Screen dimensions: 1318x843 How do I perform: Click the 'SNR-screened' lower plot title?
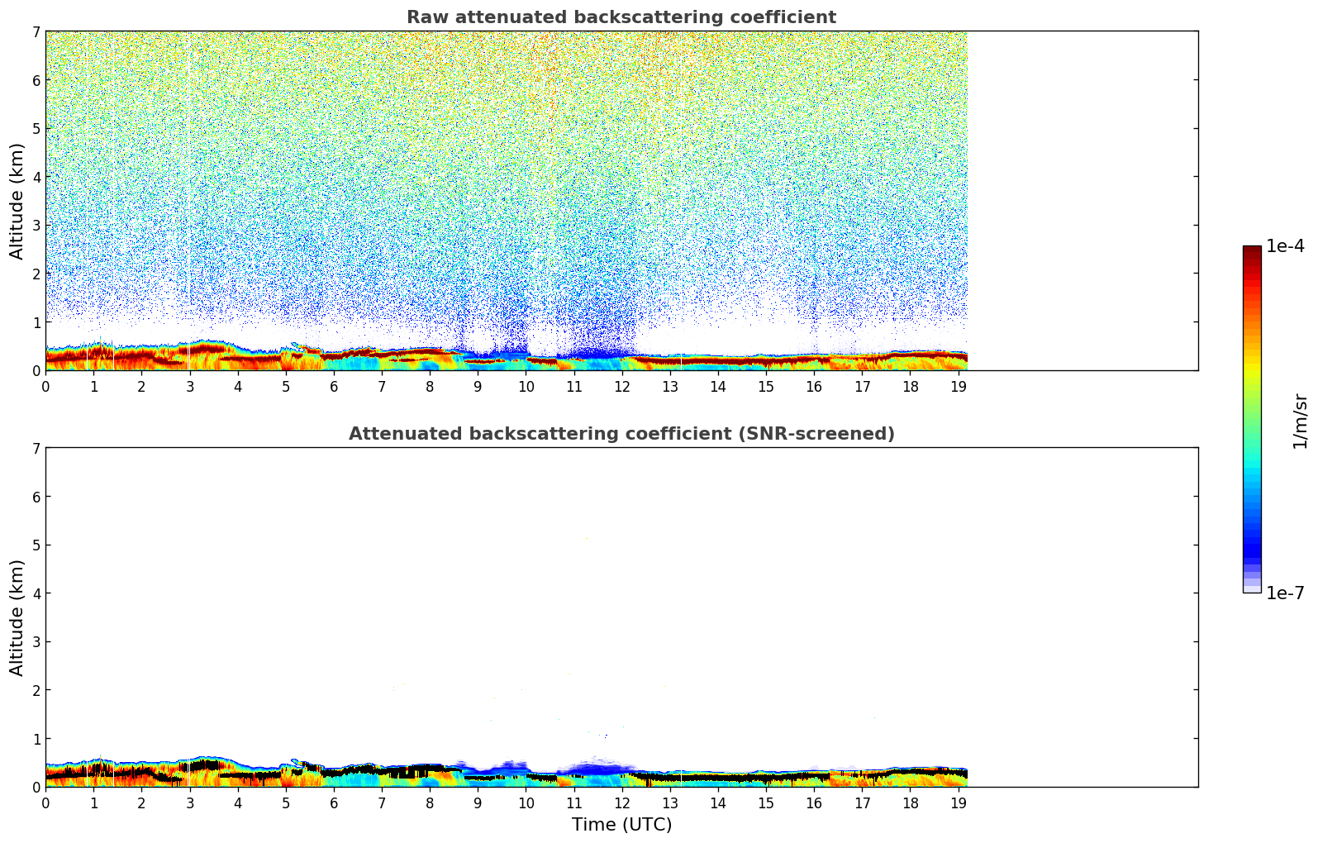click(x=621, y=434)
